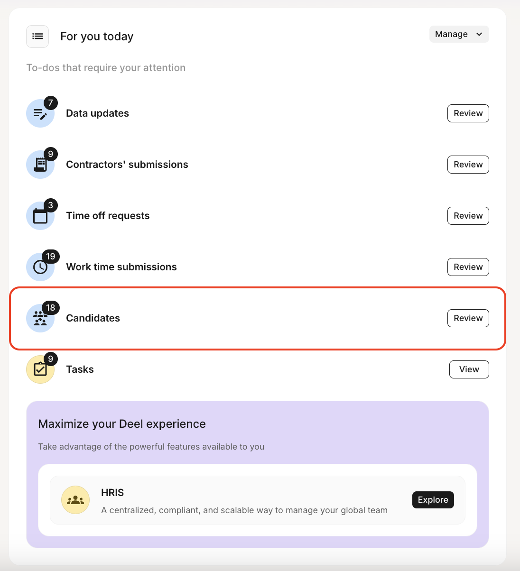Click the Candidates people group icon
Viewport: 520px width, 571px height.
click(x=40, y=318)
